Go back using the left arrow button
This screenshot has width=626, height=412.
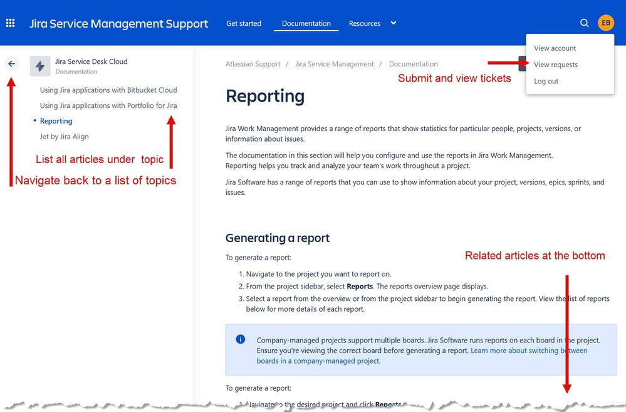pos(11,64)
